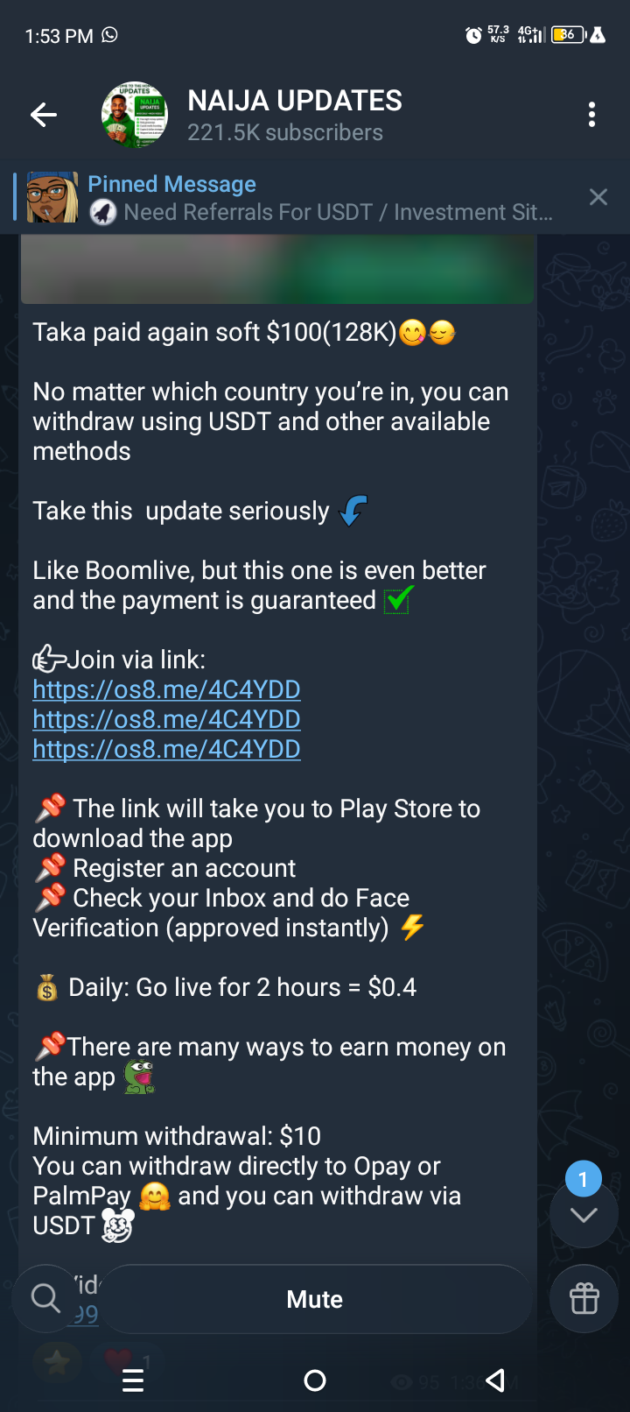
Task: Open the pinned Need Referrals message
Action: point(321,198)
